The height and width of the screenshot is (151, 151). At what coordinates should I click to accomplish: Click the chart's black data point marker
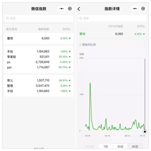click(x=145, y=132)
